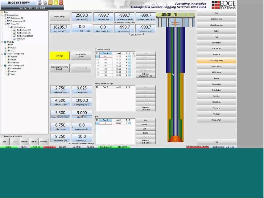This screenshot has height=198, width=264.
Task: Click the Pipe # column header in BHA table
Action: (105, 120)
